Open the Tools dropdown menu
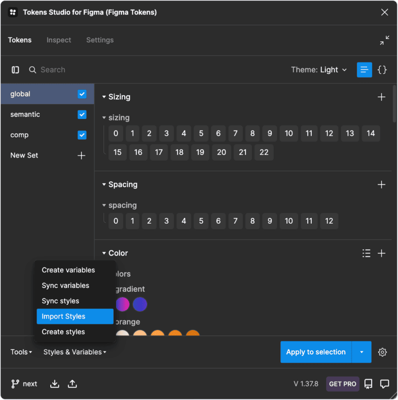Image resolution: width=398 pixels, height=400 pixels. [21, 352]
